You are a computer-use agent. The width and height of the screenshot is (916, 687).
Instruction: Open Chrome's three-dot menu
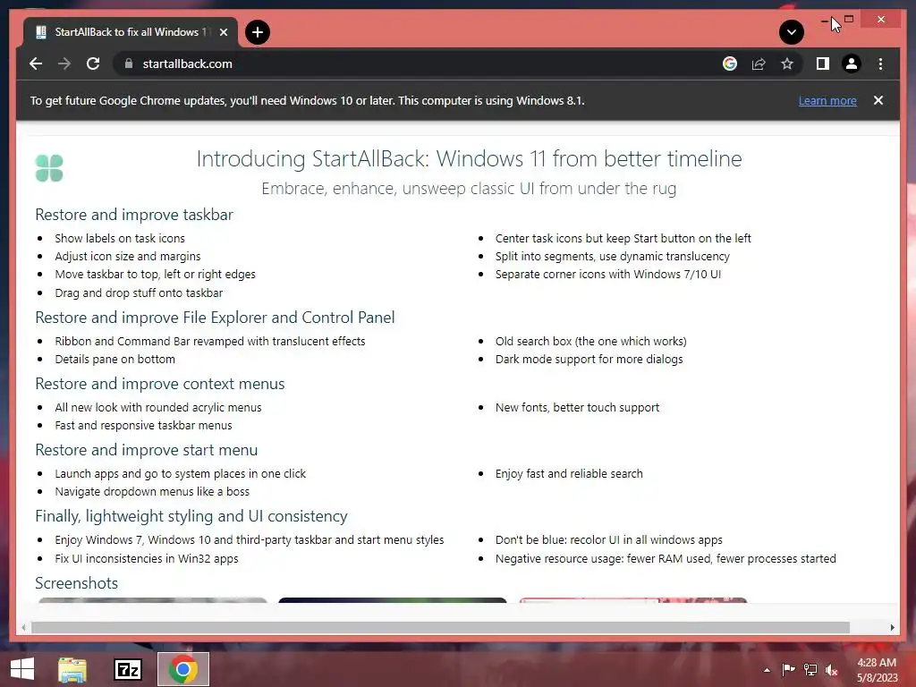pyautogui.click(x=880, y=64)
